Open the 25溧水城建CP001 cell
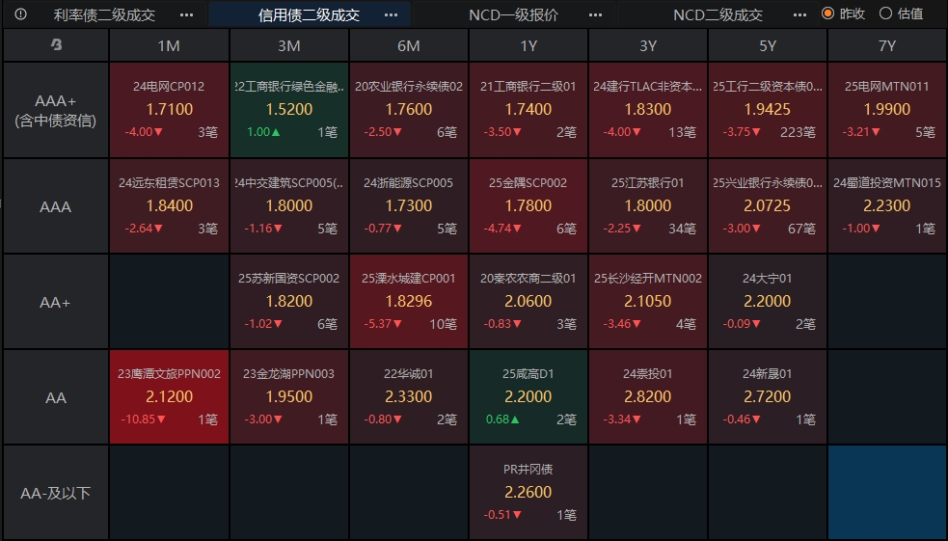948x541 pixels. [x=409, y=302]
